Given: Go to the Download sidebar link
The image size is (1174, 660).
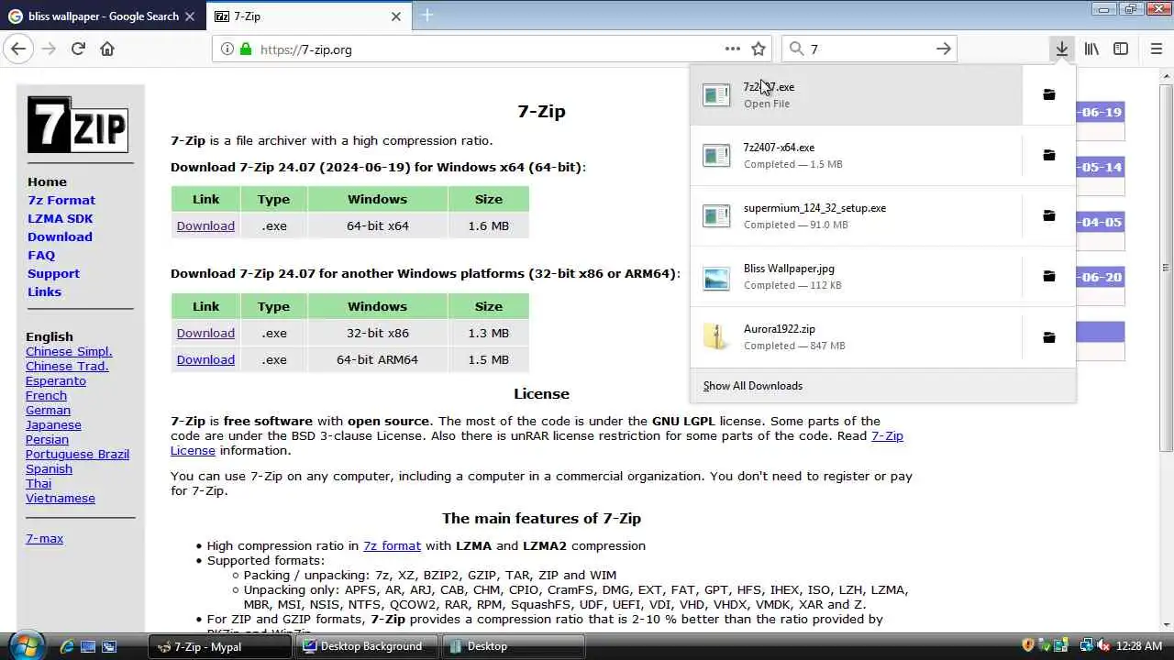Looking at the screenshot, I should click(60, 236).
